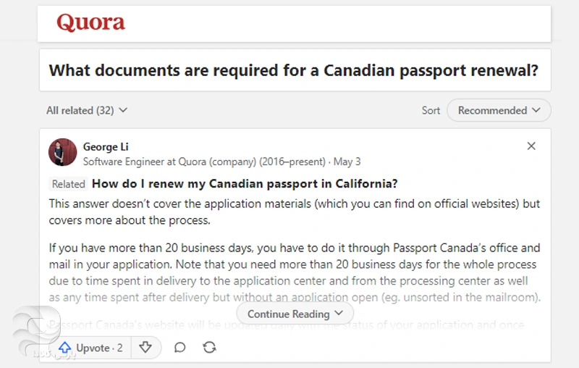This screenshot has width=579, height=368.
Task: Open the comments on this answer
Action: click(179, 348)
